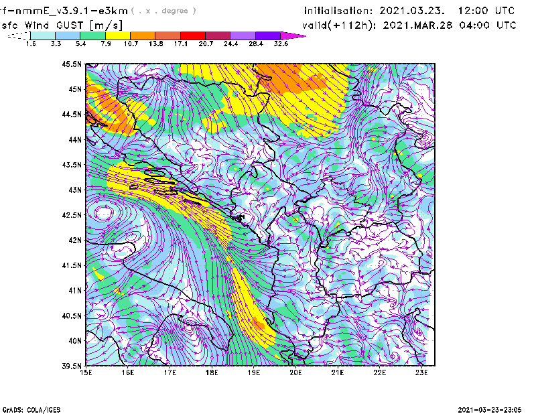This screenshot has width=536, height=414.
Task: Click the 45.5N latitude label
Action: (x=72, y=64)
